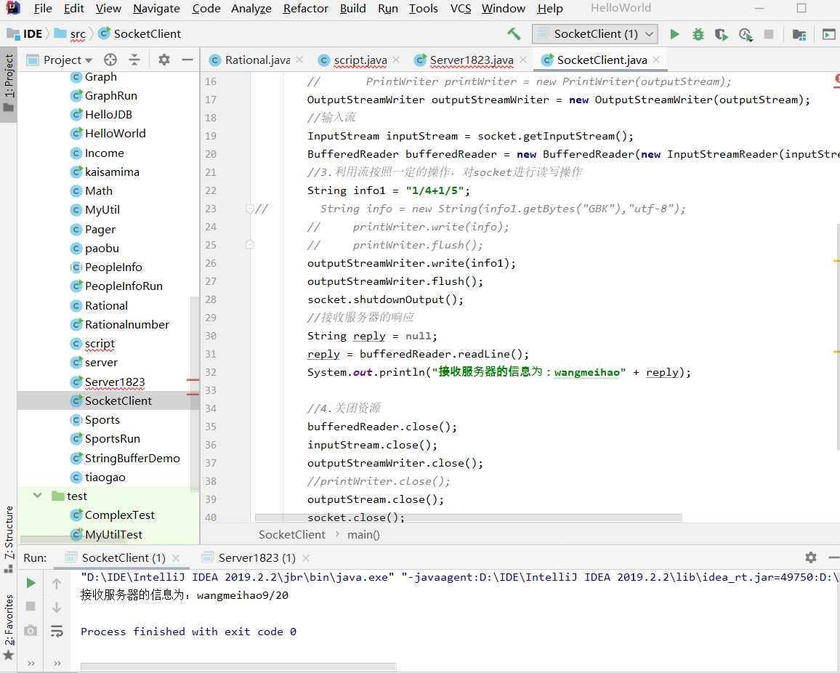Viewport: 840px width, 673px height.
Task: Open Project panel gear settings
Action: 164,60
